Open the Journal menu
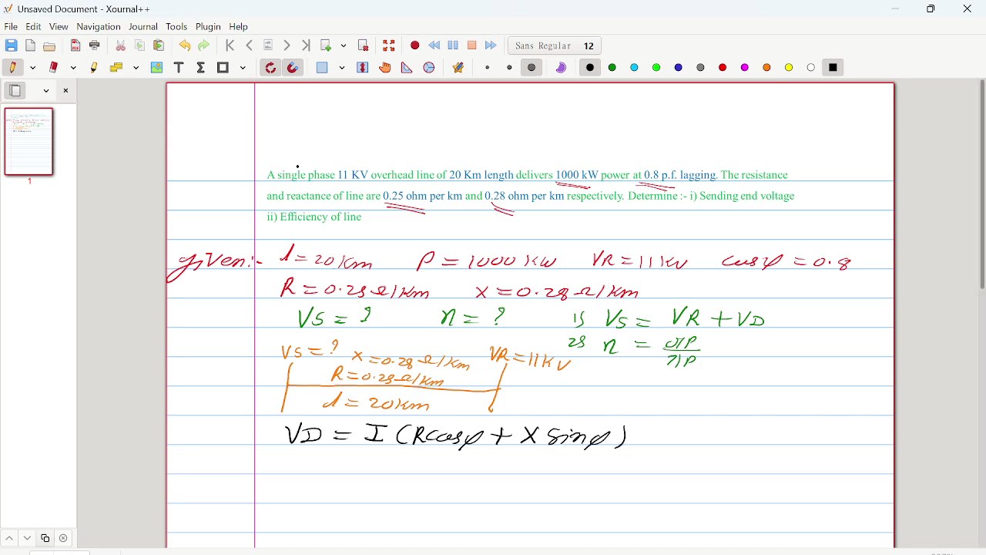Viewport: 986px width, 555px height. pos(143,27)
